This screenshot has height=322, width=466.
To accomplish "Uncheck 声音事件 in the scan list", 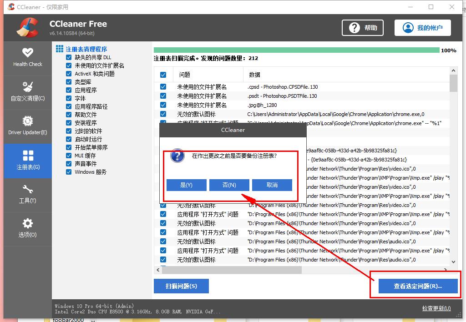I will click(x=68, y=163).
